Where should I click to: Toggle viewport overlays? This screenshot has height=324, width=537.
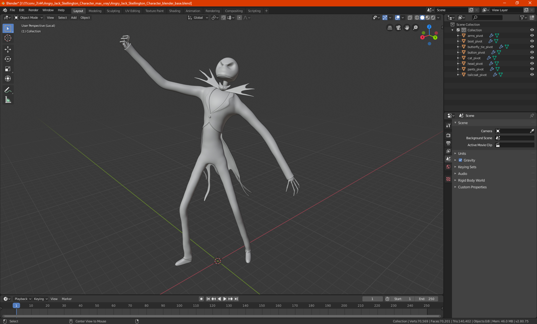(397, 18)
